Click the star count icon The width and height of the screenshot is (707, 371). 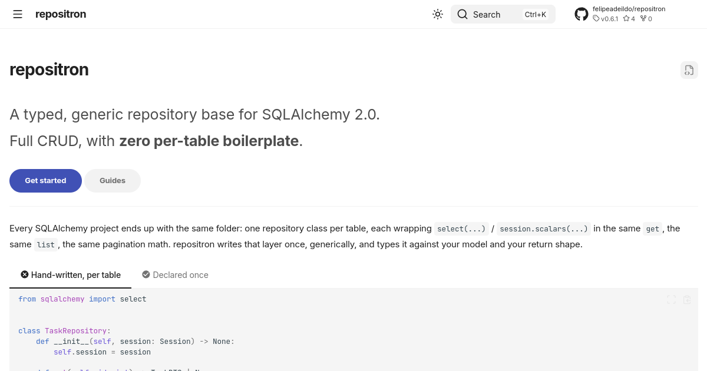pos(626,19)
